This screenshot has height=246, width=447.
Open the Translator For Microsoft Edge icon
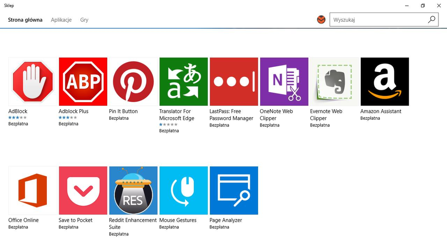(x=184, y=82)
